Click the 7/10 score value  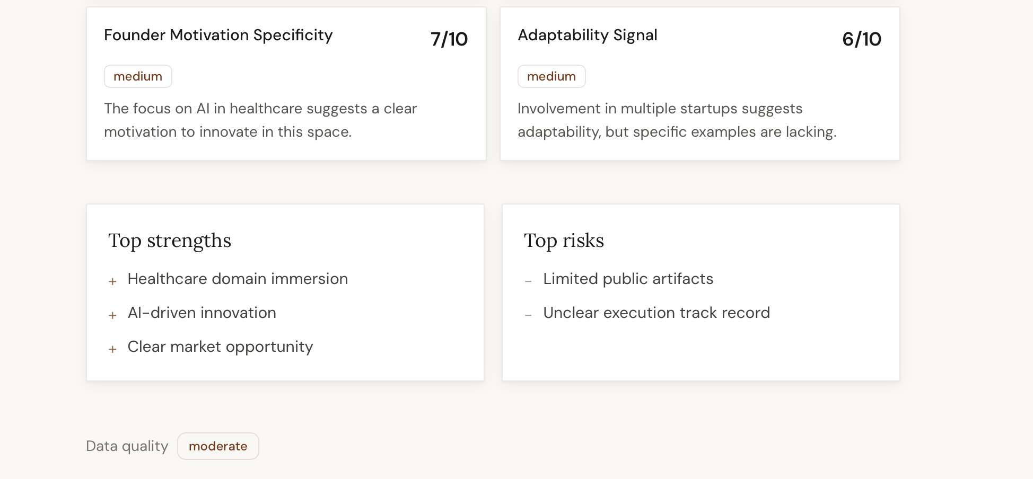[x=449, y=39]
